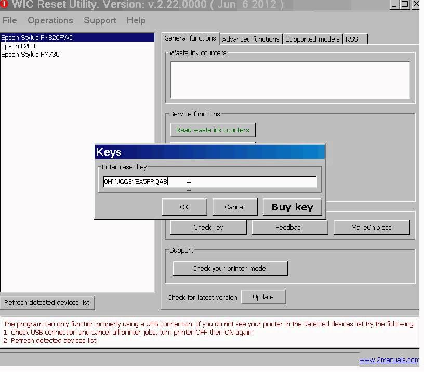Click the Buy key button

tap(293, 207)
